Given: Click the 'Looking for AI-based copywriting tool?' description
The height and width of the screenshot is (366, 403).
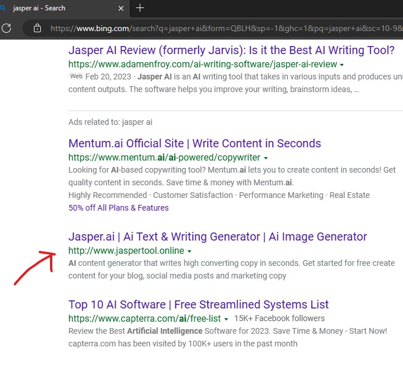Looking at the screenshot, I should pos(232,176).
